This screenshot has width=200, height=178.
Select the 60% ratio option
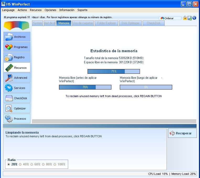tap(32, 164)
